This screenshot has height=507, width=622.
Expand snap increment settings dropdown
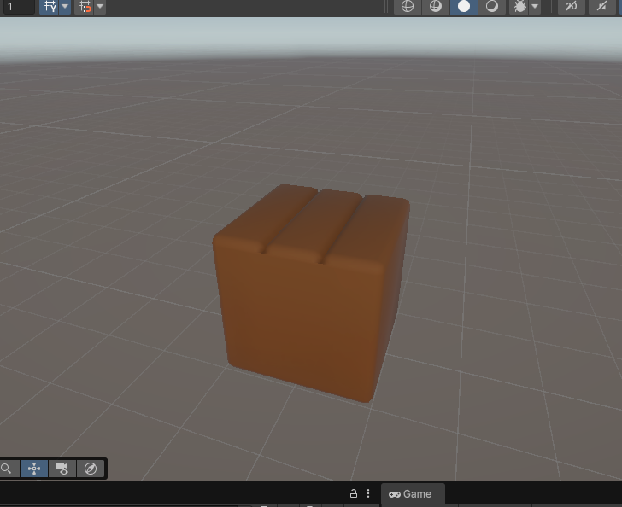(101, 7)
